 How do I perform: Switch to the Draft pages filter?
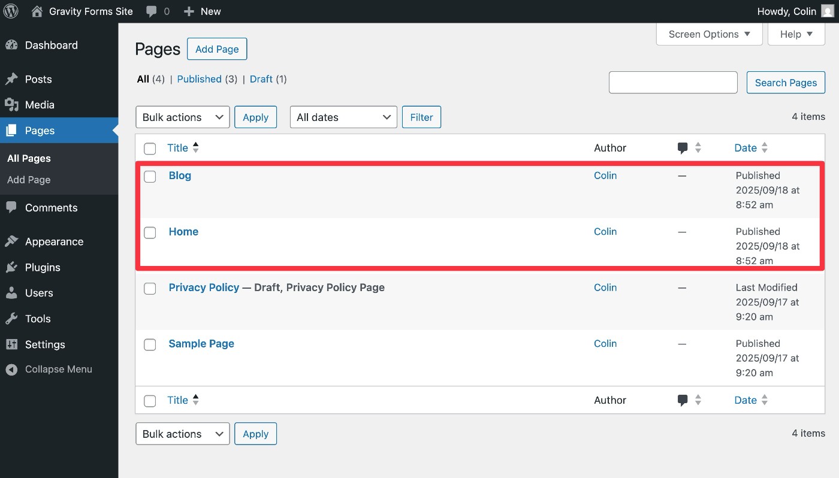(x=260, y=78)
